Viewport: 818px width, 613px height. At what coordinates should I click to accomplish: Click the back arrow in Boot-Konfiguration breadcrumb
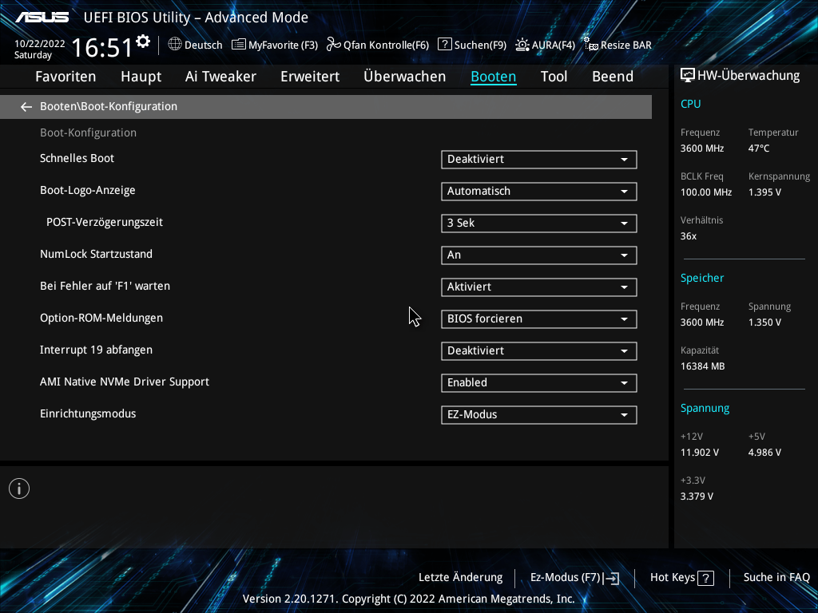pos(26,107)
